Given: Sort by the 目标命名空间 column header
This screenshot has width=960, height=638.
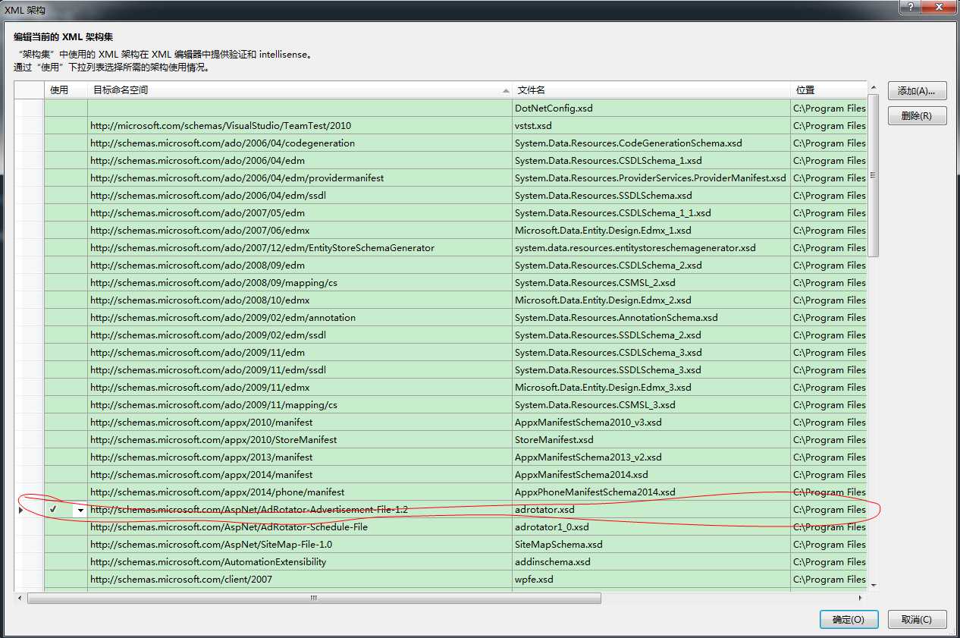Looking at the screenshot, I should click(x=300, y=90).
